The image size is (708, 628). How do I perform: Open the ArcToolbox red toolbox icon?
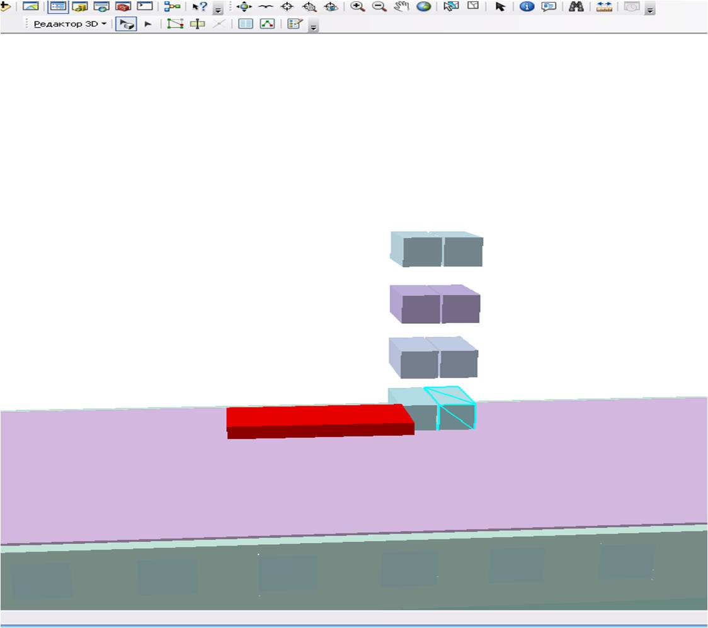123,6
